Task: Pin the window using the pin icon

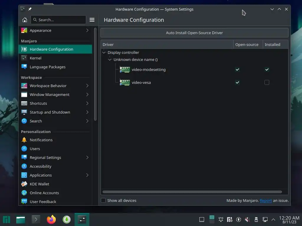Action: click(30, 9)
